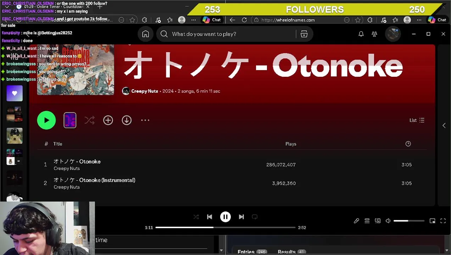Open the Browse icon beside search field

pos(304,34)
